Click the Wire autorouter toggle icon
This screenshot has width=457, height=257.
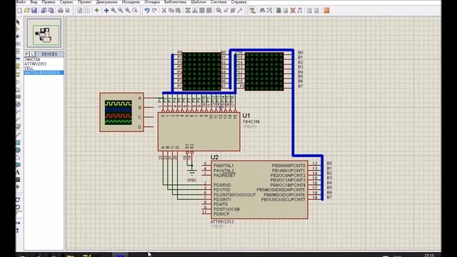coord(252,11)
